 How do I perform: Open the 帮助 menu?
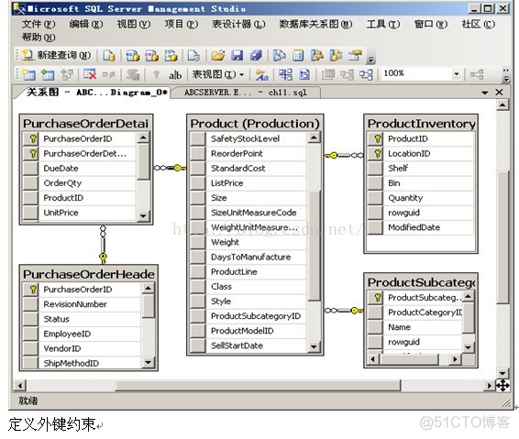39,37
